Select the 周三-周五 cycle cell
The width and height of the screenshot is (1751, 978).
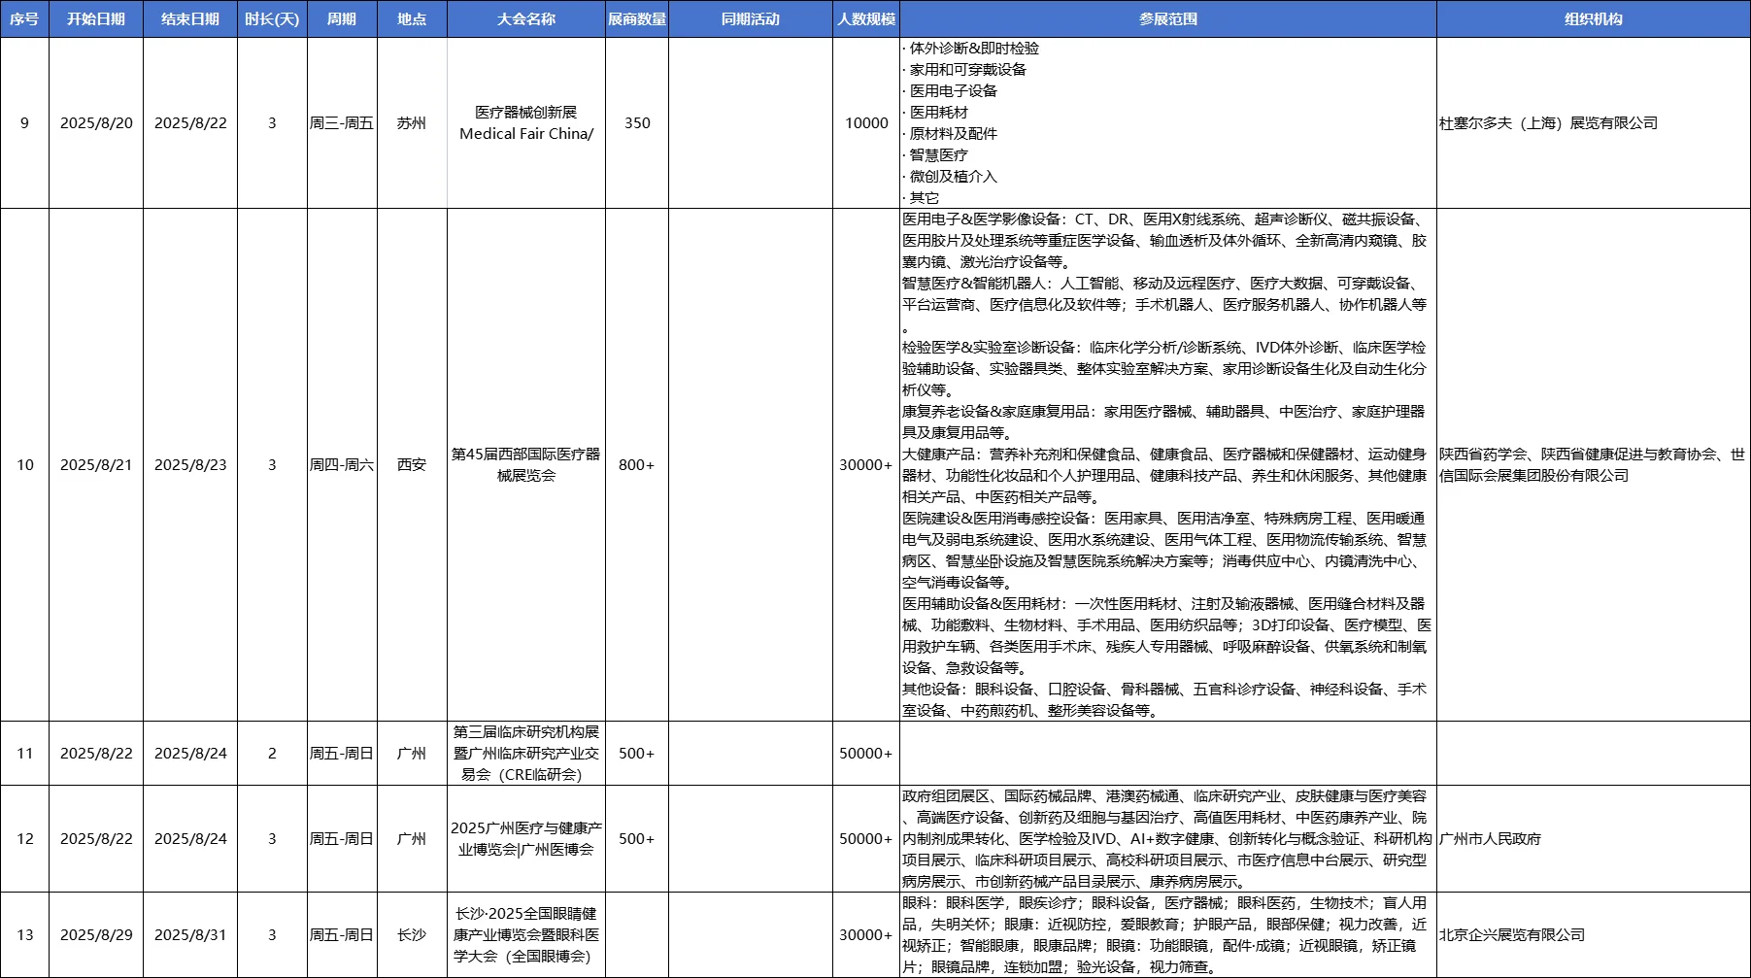pos(342,123)
